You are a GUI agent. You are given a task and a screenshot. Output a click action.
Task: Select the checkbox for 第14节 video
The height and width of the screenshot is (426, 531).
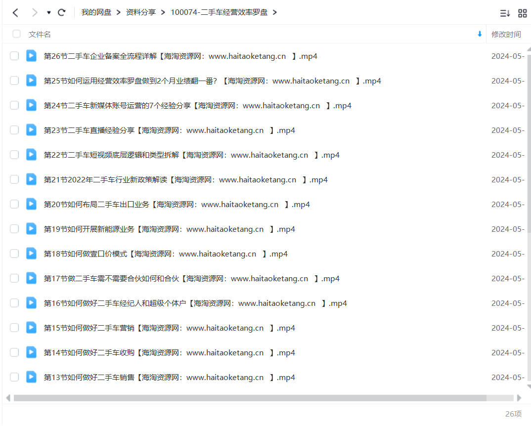pos(14,352)
